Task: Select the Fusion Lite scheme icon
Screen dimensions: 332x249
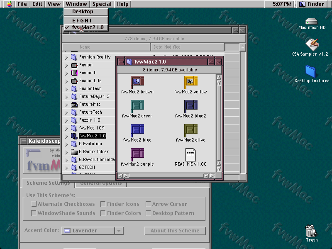Action: [74, 81]
